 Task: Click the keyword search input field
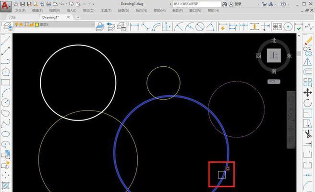tap(197, 4)
